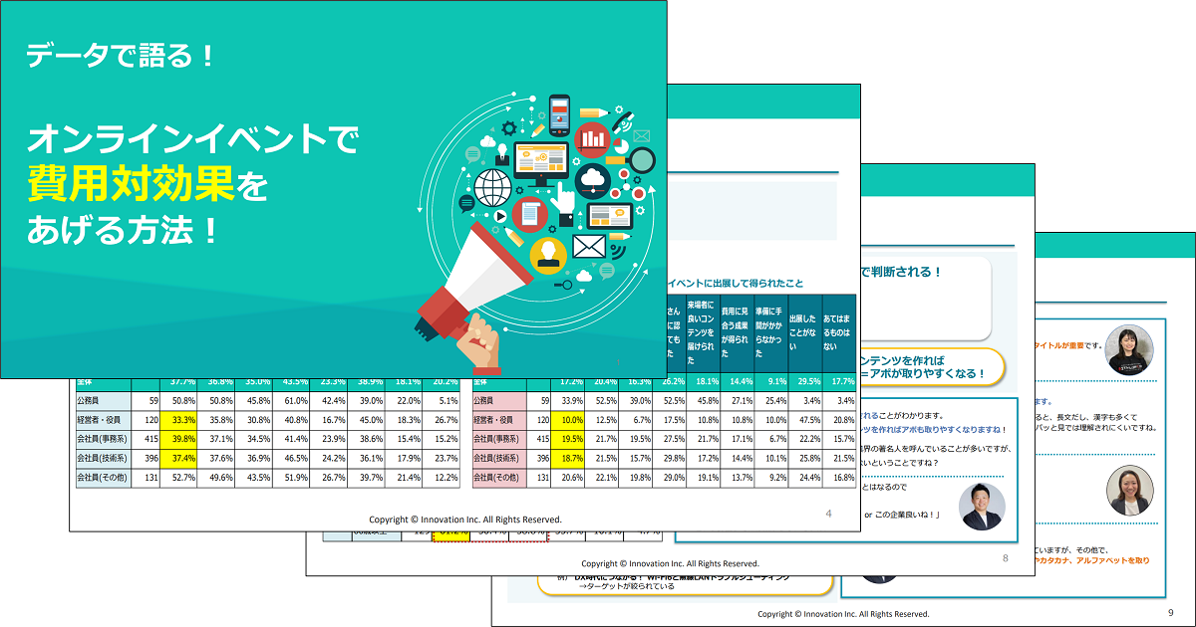Viewport: 1196px width, 627px height.
Task: Click the white globe icon
Action: 492,186
